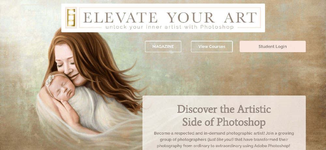Click "Side of Photoshop" heading line
The image size is (326, 150).
[x=224, y=122]
